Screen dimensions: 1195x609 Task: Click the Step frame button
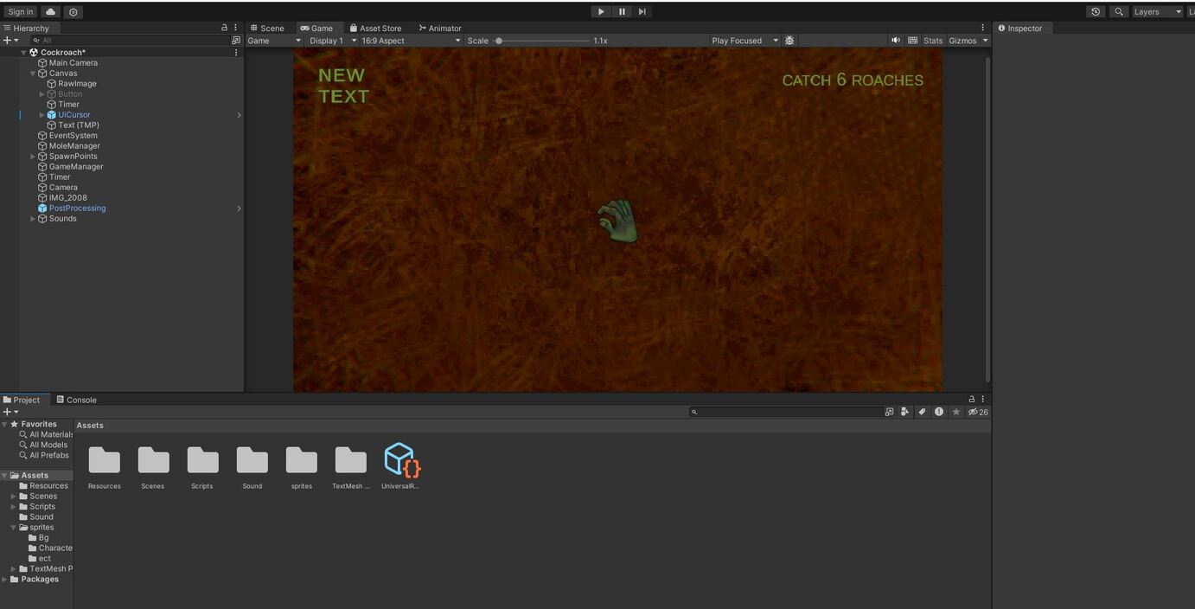[x=642, y=12]
